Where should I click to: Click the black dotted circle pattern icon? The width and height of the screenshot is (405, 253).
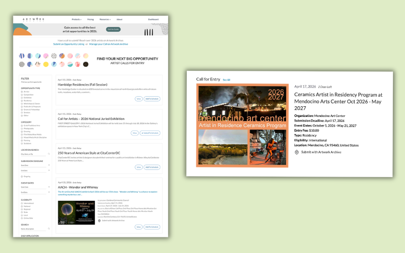click(86, 64)
